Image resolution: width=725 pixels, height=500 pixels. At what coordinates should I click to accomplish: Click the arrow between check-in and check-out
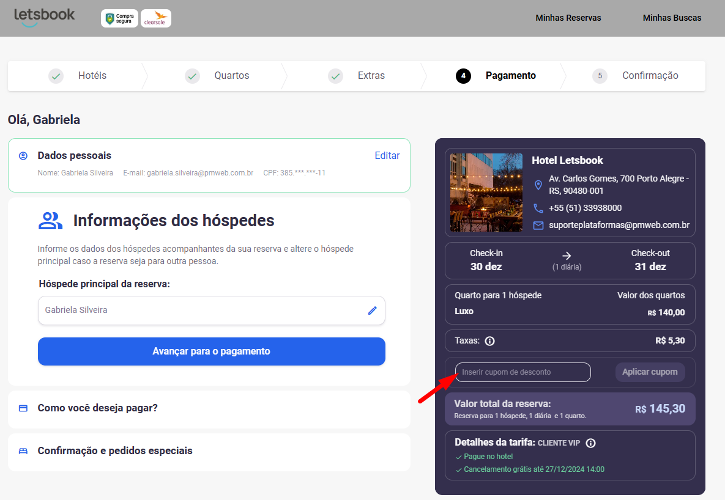tap(567, 256)
